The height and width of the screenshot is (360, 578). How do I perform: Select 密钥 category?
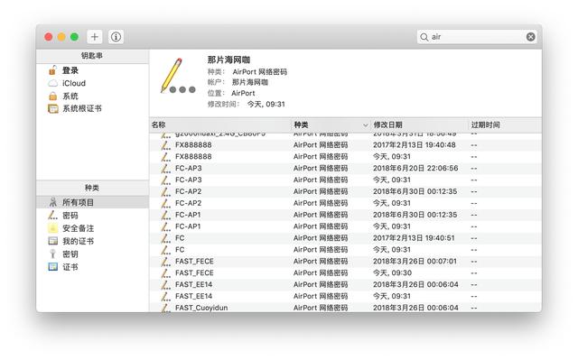[x=92, y=254]
